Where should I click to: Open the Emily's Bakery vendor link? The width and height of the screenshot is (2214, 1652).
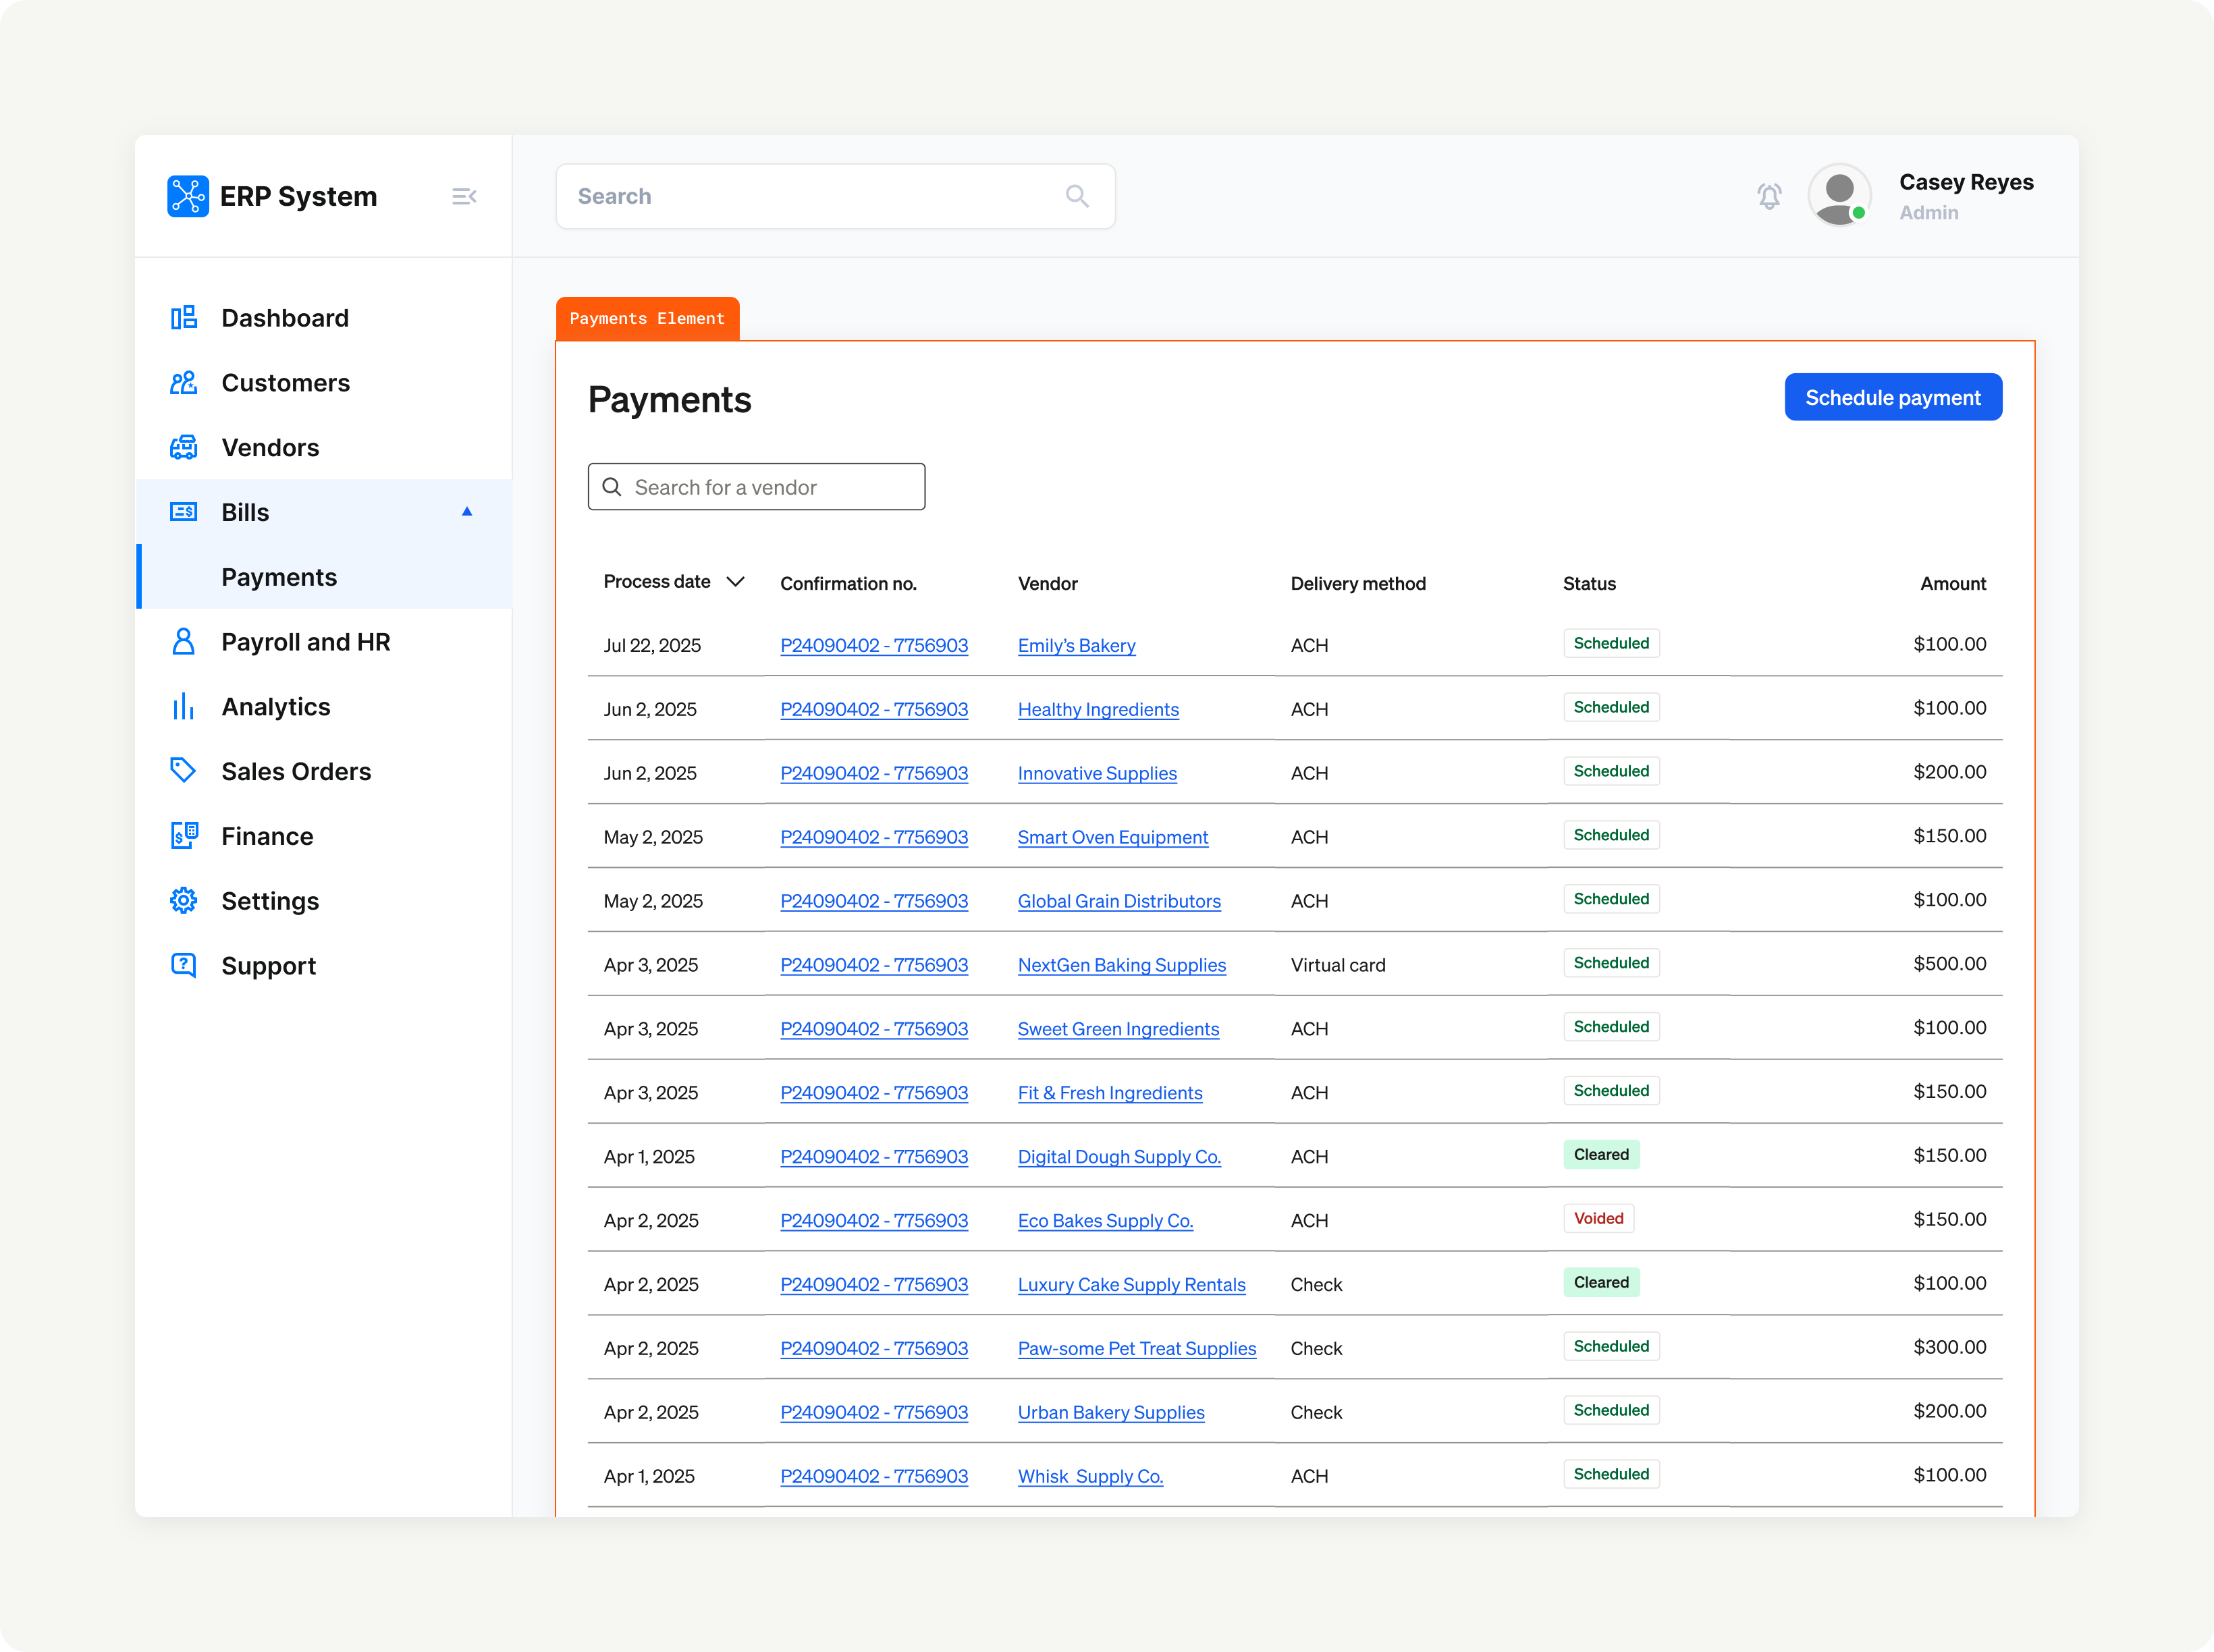(x=1076, y=646)
